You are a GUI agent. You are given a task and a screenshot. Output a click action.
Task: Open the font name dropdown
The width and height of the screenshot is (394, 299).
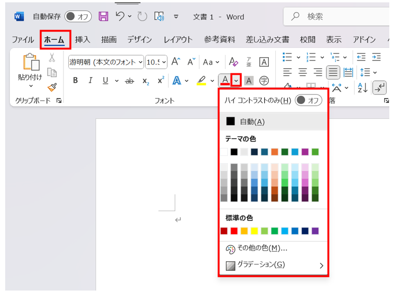[x=106, y=62]
